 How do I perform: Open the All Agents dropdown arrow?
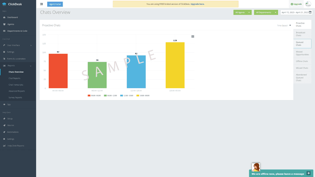point(249,12)
